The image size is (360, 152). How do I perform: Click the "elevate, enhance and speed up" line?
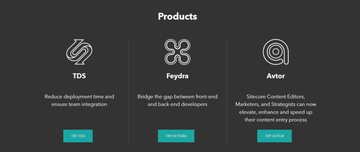click(x=276, y=112)
